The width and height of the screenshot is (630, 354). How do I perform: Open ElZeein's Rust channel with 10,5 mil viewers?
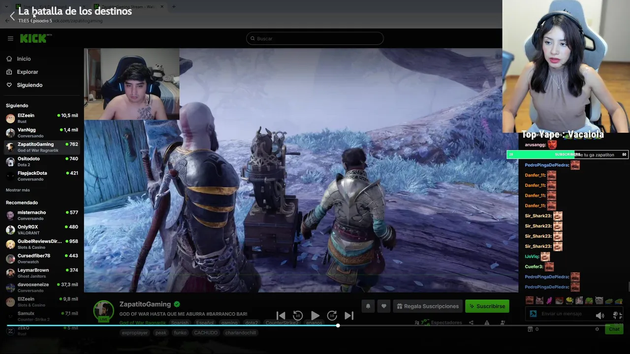(42, 118)
